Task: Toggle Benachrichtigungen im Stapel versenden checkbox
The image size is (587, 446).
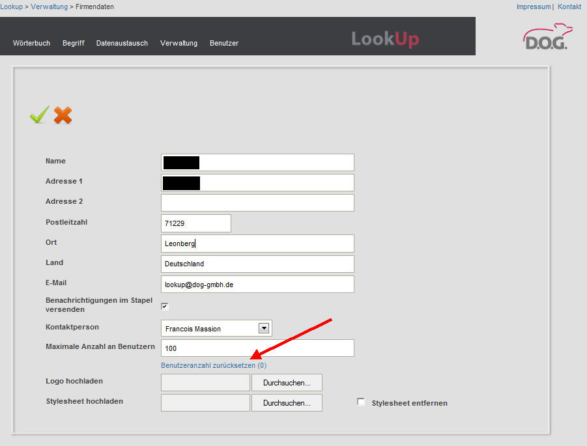Action: pos(165,306)
